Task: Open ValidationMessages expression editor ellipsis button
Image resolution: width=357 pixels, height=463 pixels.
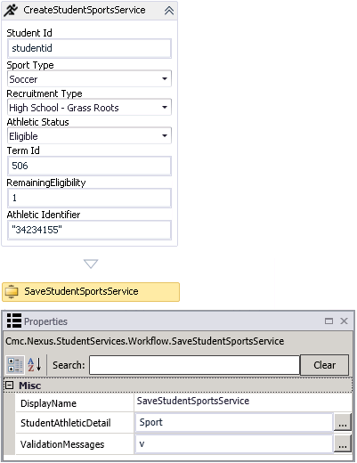Action: click(343, 444)
